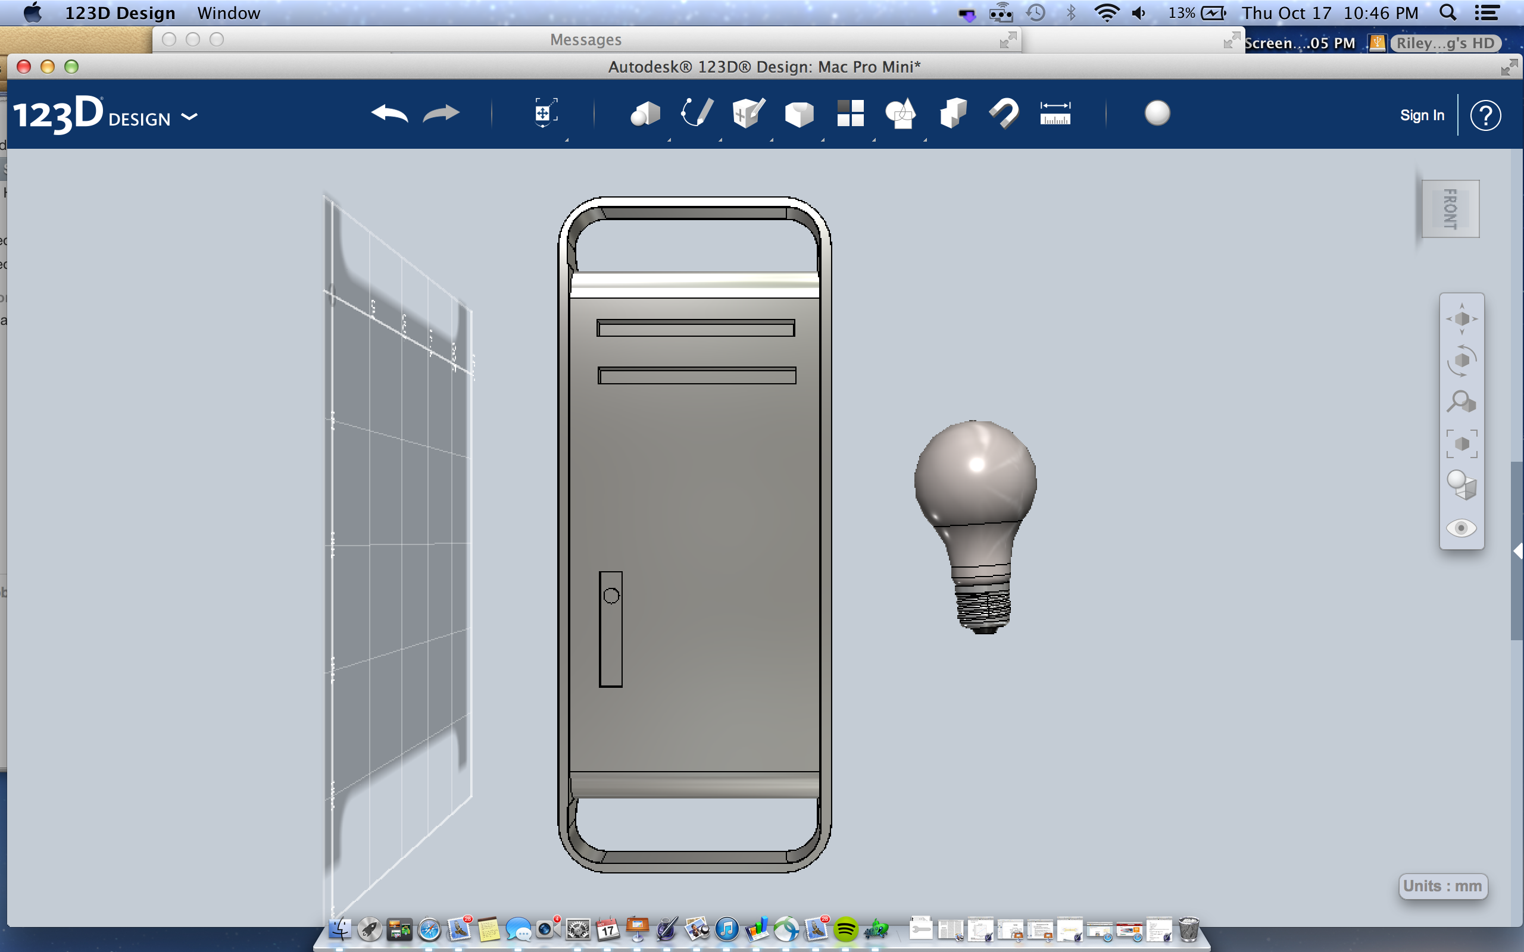Viewport: 1524px width, 952px height.
Task: Open the help question mark button
Action: (1485, 115)
